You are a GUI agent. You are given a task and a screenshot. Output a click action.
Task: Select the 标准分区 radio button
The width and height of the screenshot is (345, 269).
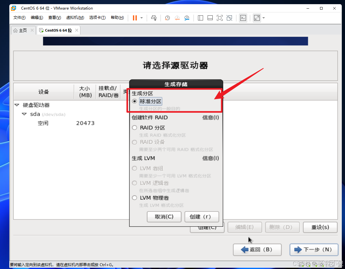pos(135,101)
